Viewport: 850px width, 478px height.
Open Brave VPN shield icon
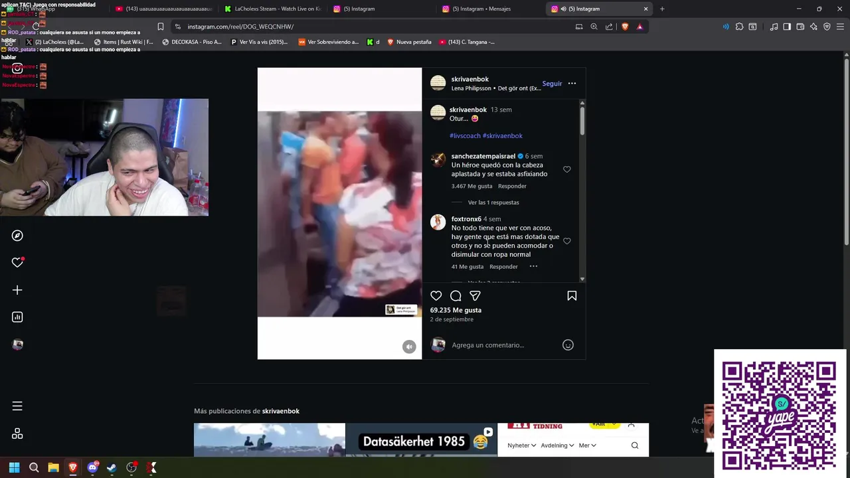click(x=827, y=27)
